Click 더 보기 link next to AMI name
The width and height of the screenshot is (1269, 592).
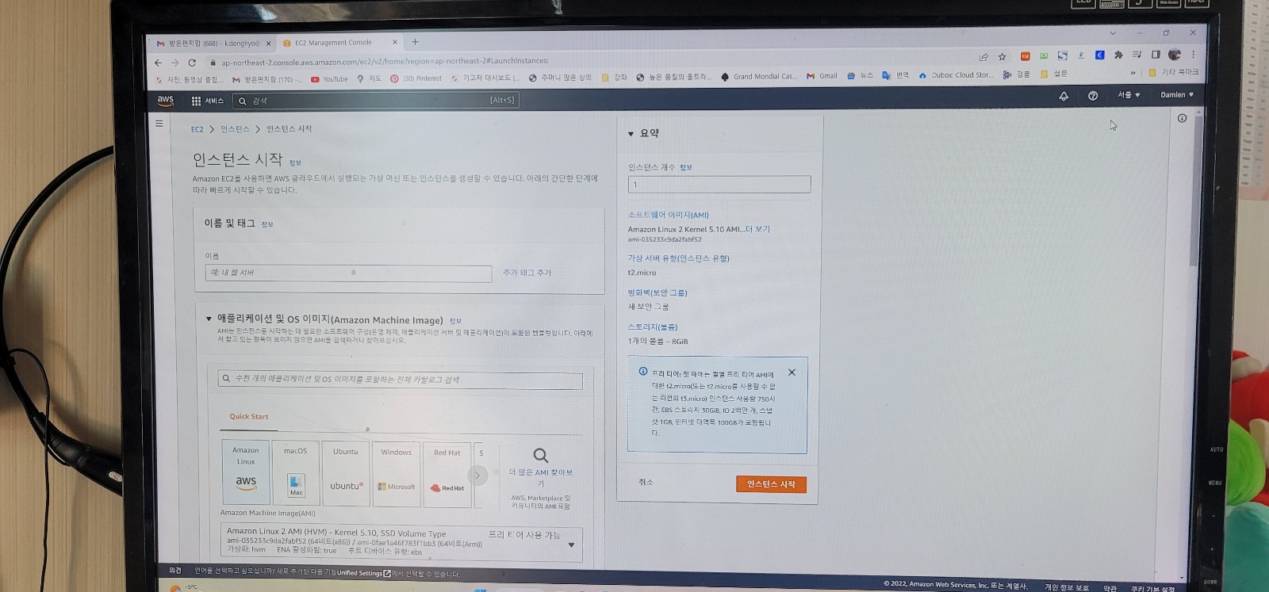[757, 229]
